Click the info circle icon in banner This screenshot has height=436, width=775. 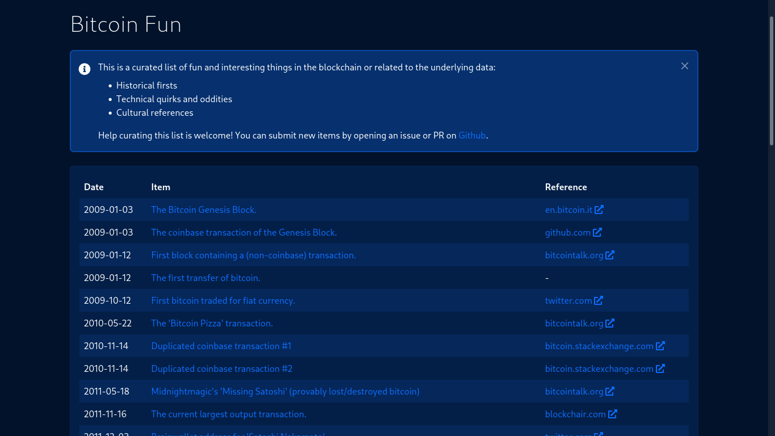(x=85, y=69)
